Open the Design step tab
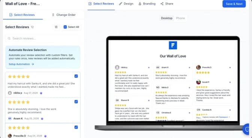This screenshot has height=138, width=252. (126, 4)
